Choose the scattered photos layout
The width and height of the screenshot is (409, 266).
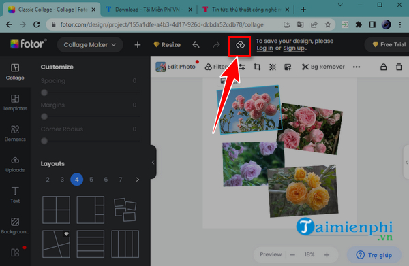click(x=125, y=210)
